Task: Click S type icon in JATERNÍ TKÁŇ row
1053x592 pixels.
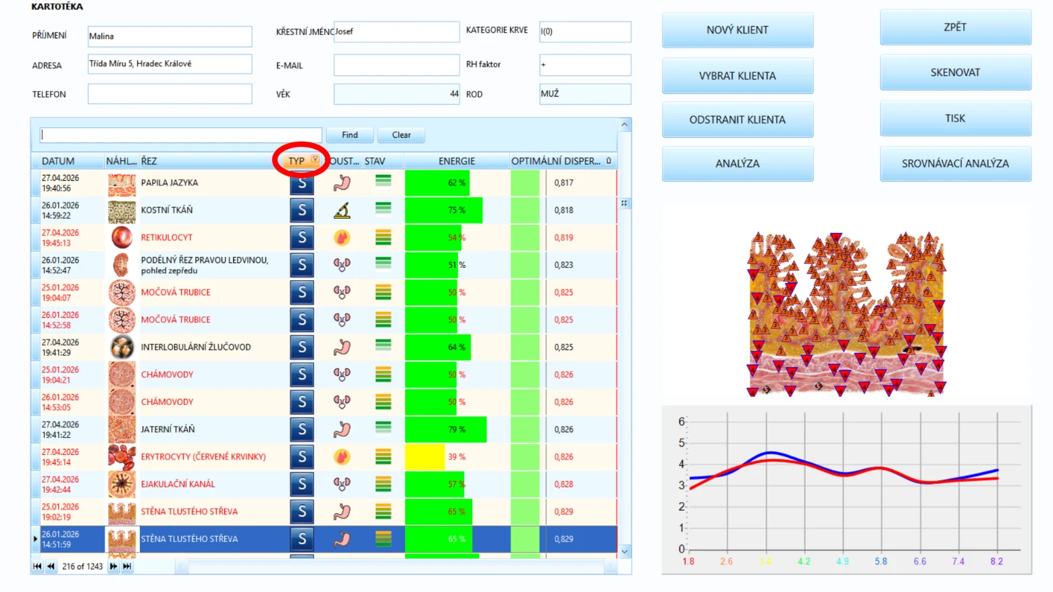Action: point(302,429)
